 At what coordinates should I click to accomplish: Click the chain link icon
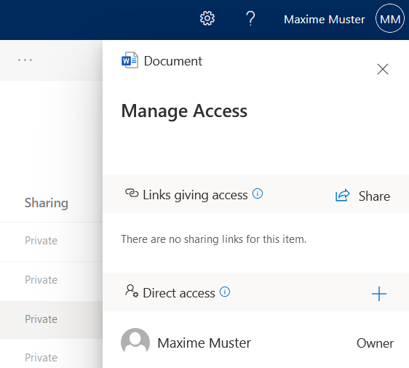(132, 193)
